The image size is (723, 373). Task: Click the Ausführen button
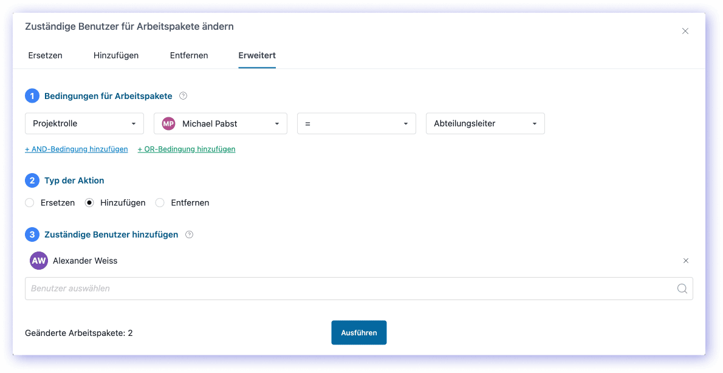pos(358,333)
